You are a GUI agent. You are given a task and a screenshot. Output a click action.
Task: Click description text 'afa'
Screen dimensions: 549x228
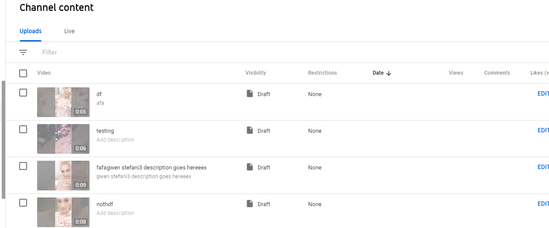[100, 103]
